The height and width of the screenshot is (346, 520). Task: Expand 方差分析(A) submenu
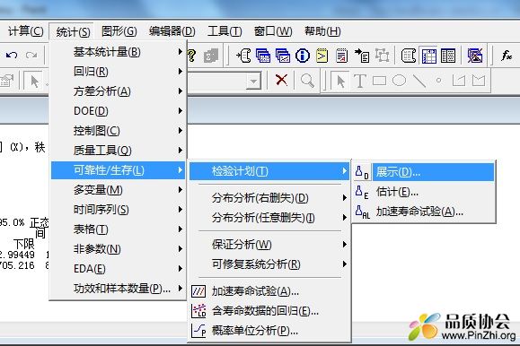coord(119,91)
